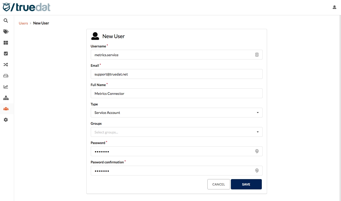The width and height of the screenshot is (341, 201).
Task: Click the truedat logo
Action: pyautogui.click(x=27, y=7)
